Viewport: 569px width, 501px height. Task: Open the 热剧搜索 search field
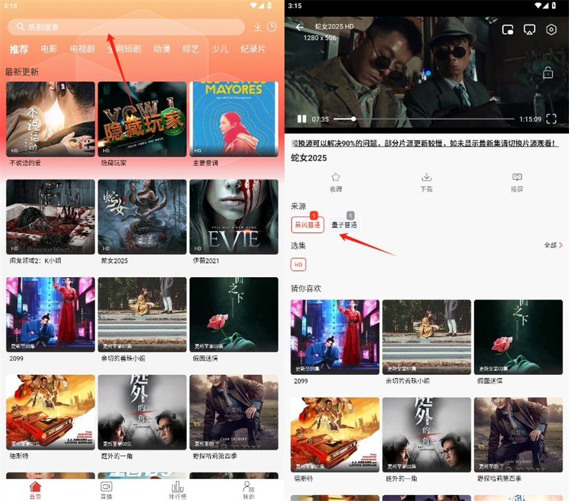126,27
